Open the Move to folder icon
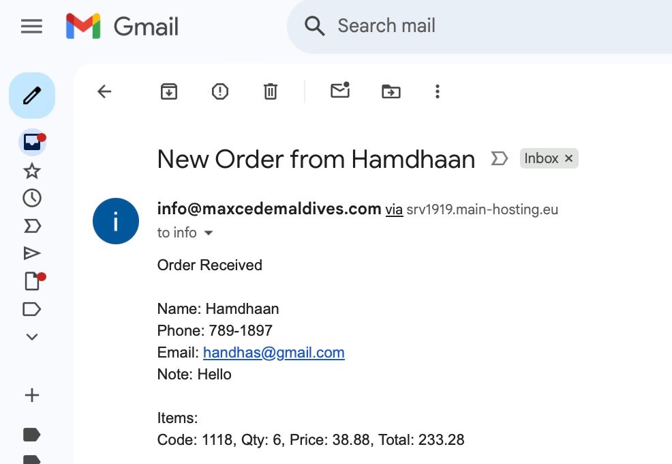This screenshot has width=672, height=464. click(x=391, y=91)
